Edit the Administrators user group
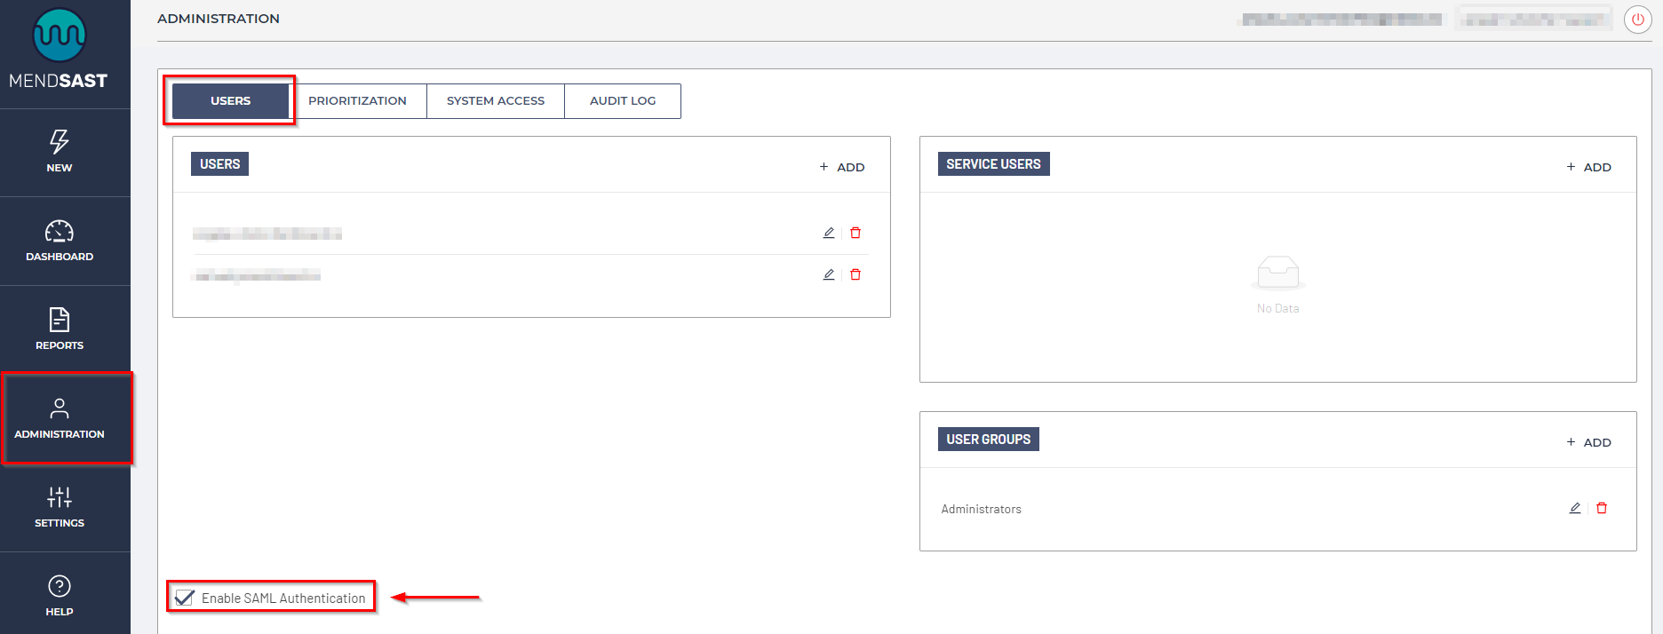The width and height of the screenshot is (1663, 634). coord(1575,508)
